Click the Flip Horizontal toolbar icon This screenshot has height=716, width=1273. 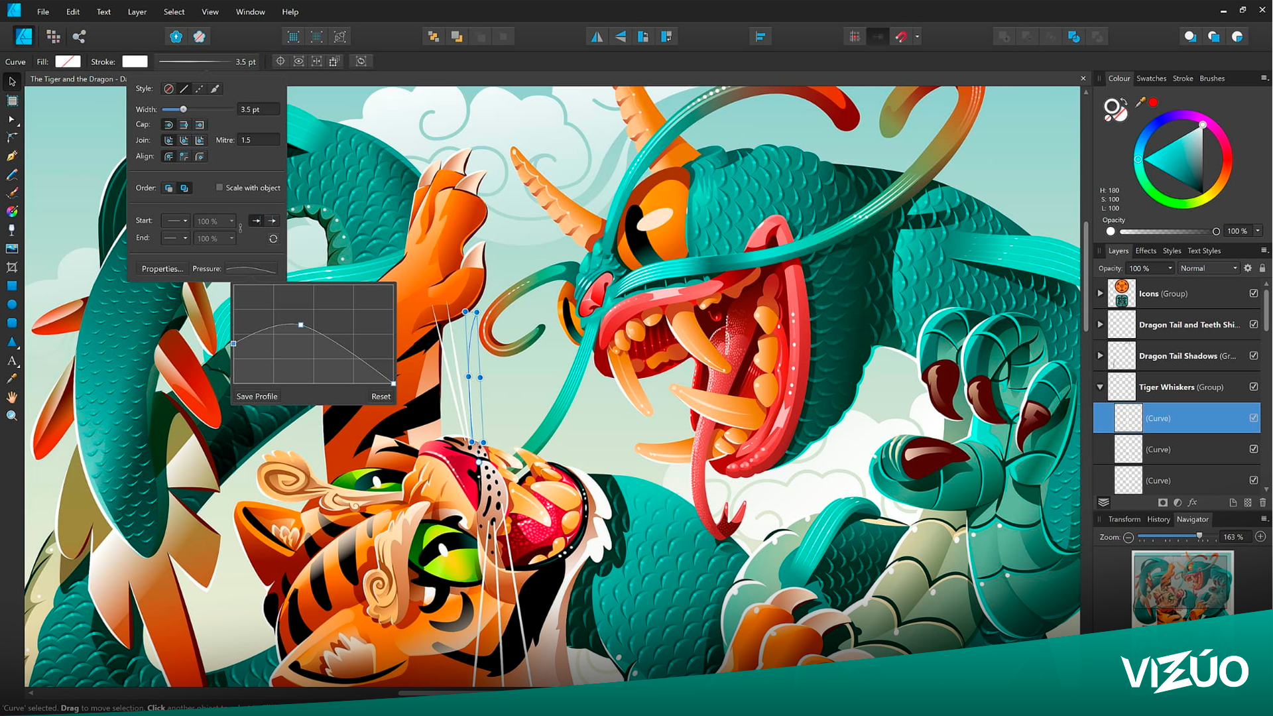click(x=597, y=36)
